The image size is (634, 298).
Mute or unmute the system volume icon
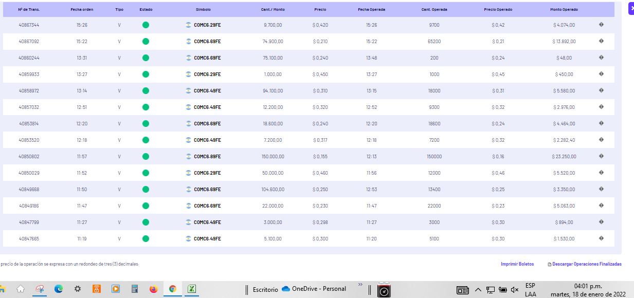515,290
